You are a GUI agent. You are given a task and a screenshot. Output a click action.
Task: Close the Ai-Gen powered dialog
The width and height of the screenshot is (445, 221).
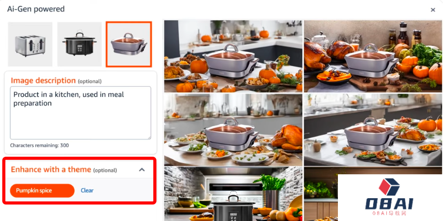(x=433, y=10)
